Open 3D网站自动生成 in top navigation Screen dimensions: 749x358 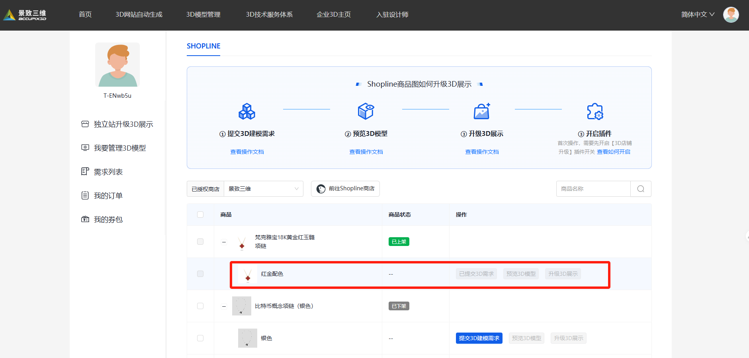click(139, 15)
